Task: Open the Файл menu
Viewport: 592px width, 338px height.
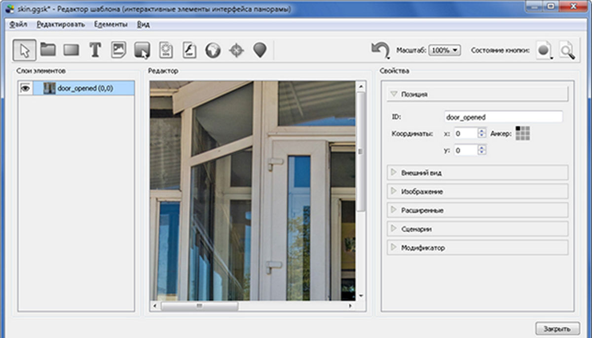Action: click(x=18, y=24)
